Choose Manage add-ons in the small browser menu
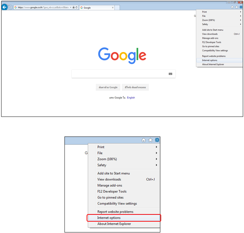The width and height of the screenshot is (244, 233). pos(219,38)
